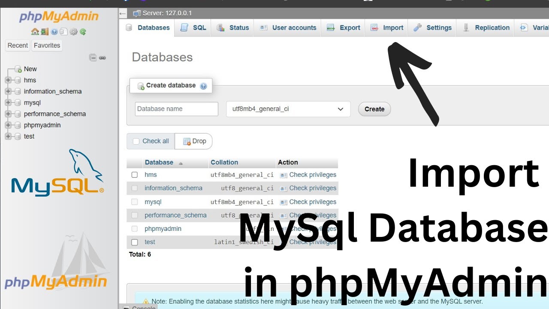Open the Recent tables list

18,45
